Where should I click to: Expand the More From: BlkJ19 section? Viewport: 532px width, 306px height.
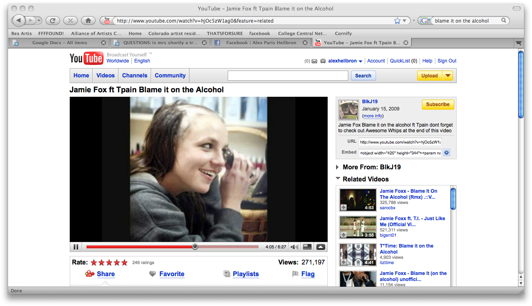pyautogui.click(x=337, y=167)
